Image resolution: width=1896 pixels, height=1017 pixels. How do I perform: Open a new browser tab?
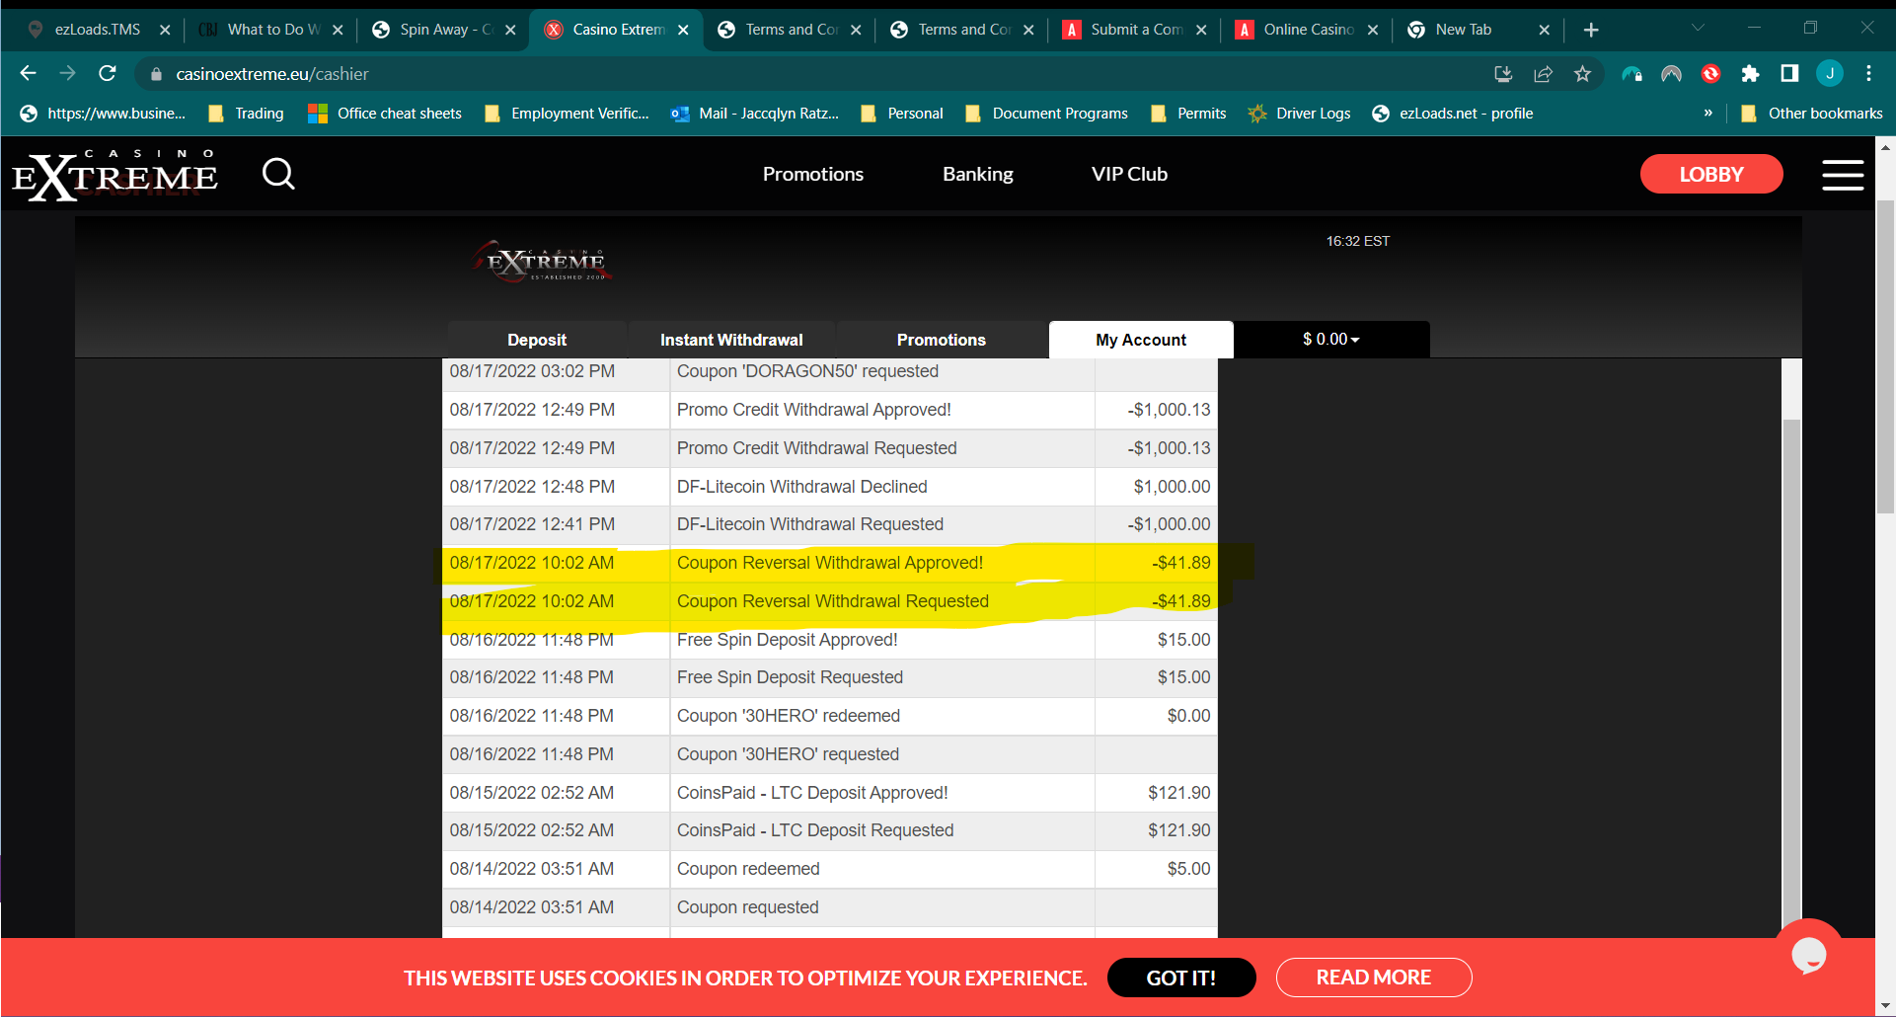[x=1591, y=30]
